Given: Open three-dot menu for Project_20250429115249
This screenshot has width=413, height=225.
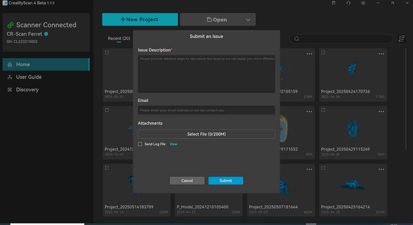Looking at the screenshot, I should pyautogui.click(x=381, y=112).
